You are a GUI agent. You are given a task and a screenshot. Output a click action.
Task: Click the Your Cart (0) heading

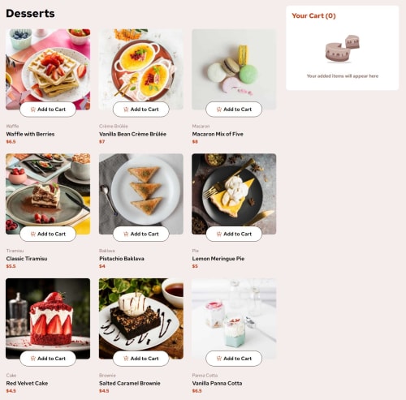(x=313, y=15)
